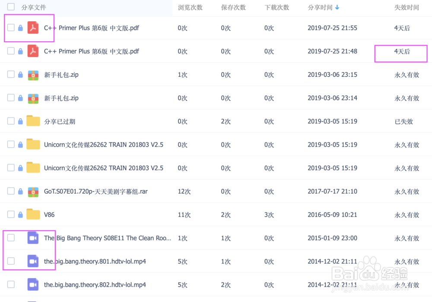Click the lock icon on the 分享已过期 row
This screenshot has width=432, height=302.
coord(20,121)
